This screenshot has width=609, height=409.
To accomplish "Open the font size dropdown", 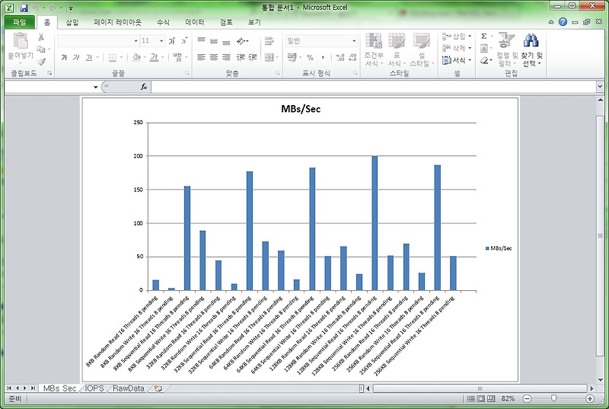I will [x=161, y=41].
